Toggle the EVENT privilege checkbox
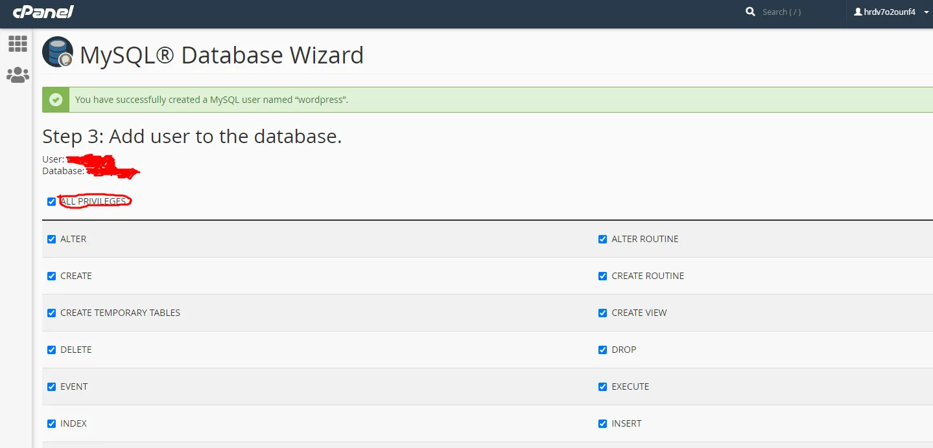 52,386
